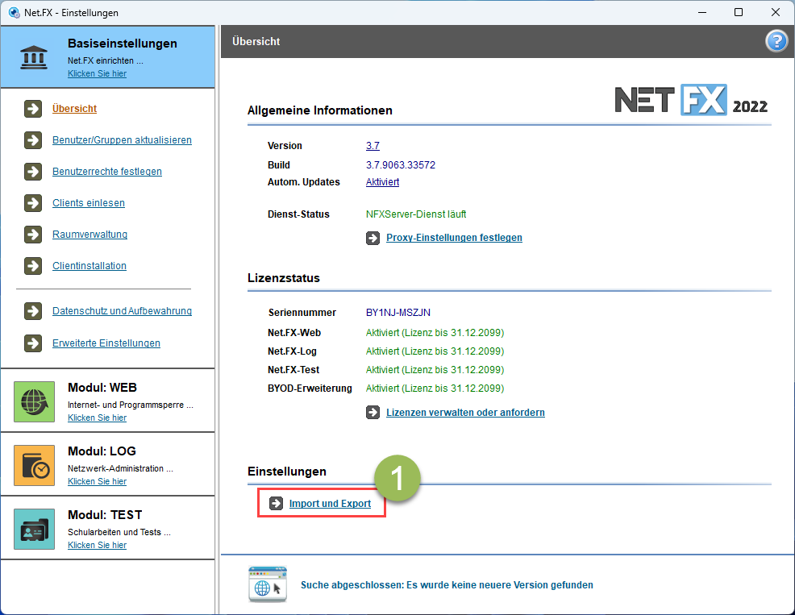
Task: Open Proxy-Einstellungen festlegen link
Action: pyautogui.click(x=454, y=238)
